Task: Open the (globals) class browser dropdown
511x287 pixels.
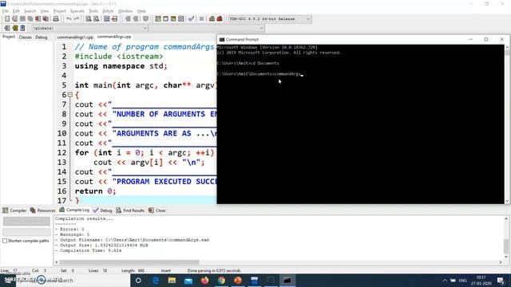Action: (89, 29)
